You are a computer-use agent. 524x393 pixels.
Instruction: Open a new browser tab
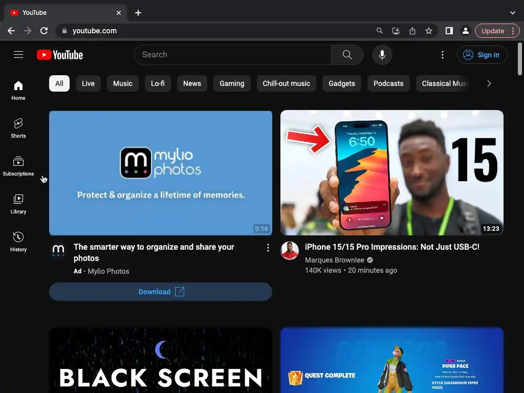(138, 13)
